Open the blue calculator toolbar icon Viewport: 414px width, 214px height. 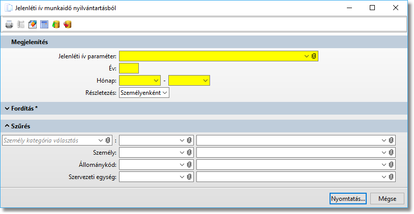click(x=44, y=24)
